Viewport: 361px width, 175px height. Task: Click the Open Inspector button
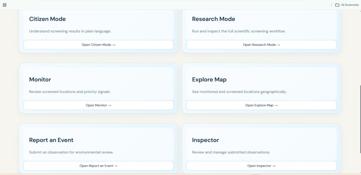pyautogui.click(x=261, y=166)
